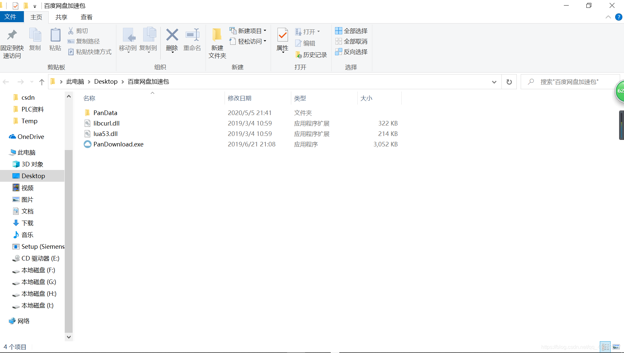Open 下载 (Downloads) in sidebar
Screen dimensions: 624x353
(27, 223)
